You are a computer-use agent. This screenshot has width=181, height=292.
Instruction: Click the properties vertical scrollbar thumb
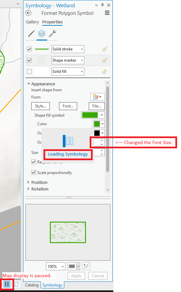107,129
